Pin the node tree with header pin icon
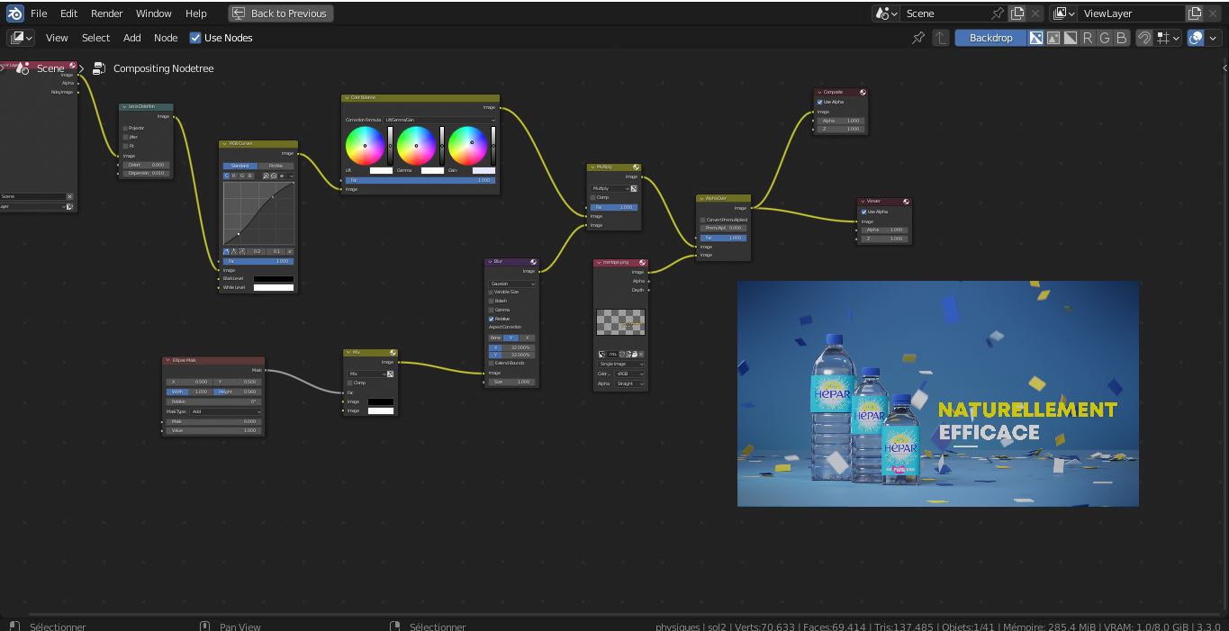 click(917, 38)
